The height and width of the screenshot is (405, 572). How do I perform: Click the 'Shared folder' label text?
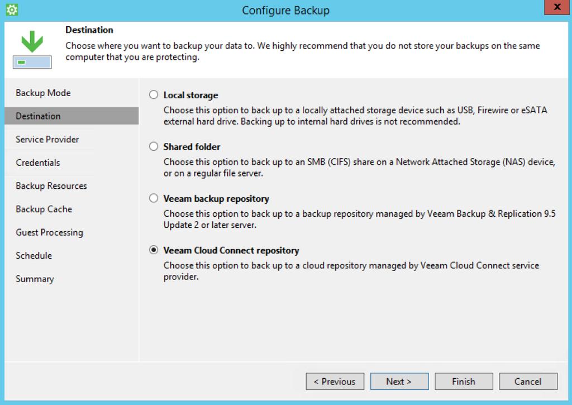[192, 147]
